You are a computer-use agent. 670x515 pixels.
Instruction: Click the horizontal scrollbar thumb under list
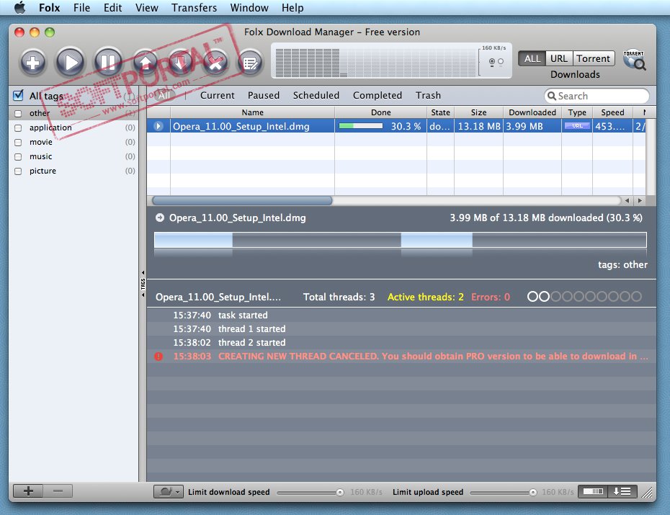click(x=242, y=200)
